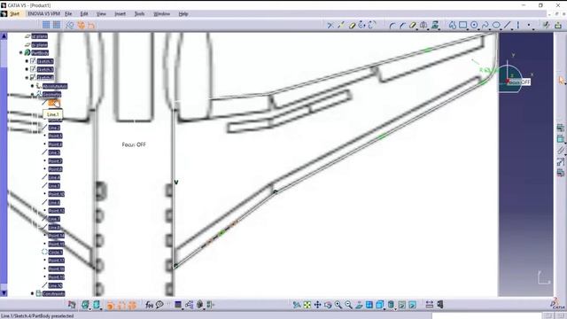Screen dimensions: 567x319
Task: Click the Undo arrow in top toolbar
Action: tap(91, 25)
